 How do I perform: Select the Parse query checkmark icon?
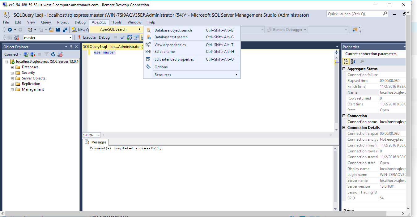click(x=122, y=37)
